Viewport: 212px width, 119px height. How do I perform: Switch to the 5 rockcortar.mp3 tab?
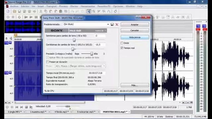[x=86, y=112]
